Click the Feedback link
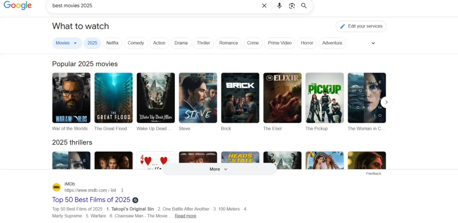 (x=374, y=174)
